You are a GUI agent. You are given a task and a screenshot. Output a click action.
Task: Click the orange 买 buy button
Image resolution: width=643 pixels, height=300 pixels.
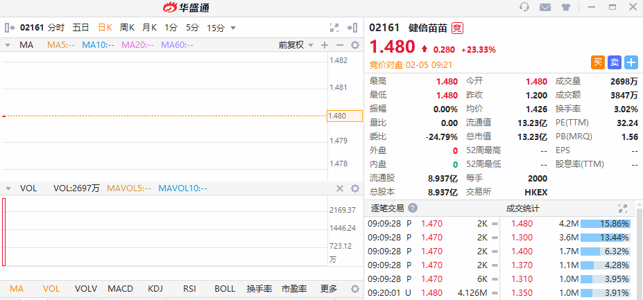[x=598, y=62]
